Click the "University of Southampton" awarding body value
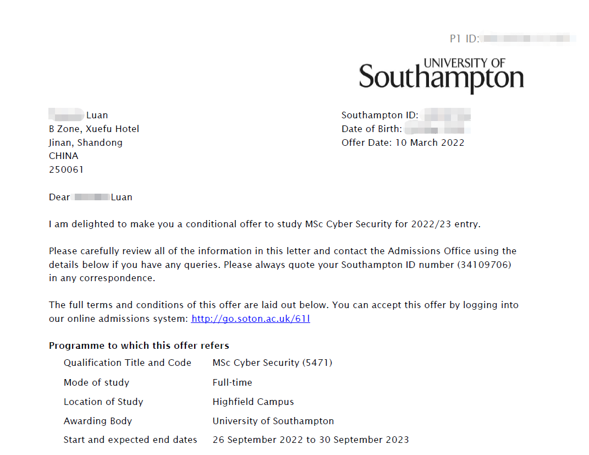The height and width of the screenshot is (455, 589). pyautogui.click(x=273, y=421)
